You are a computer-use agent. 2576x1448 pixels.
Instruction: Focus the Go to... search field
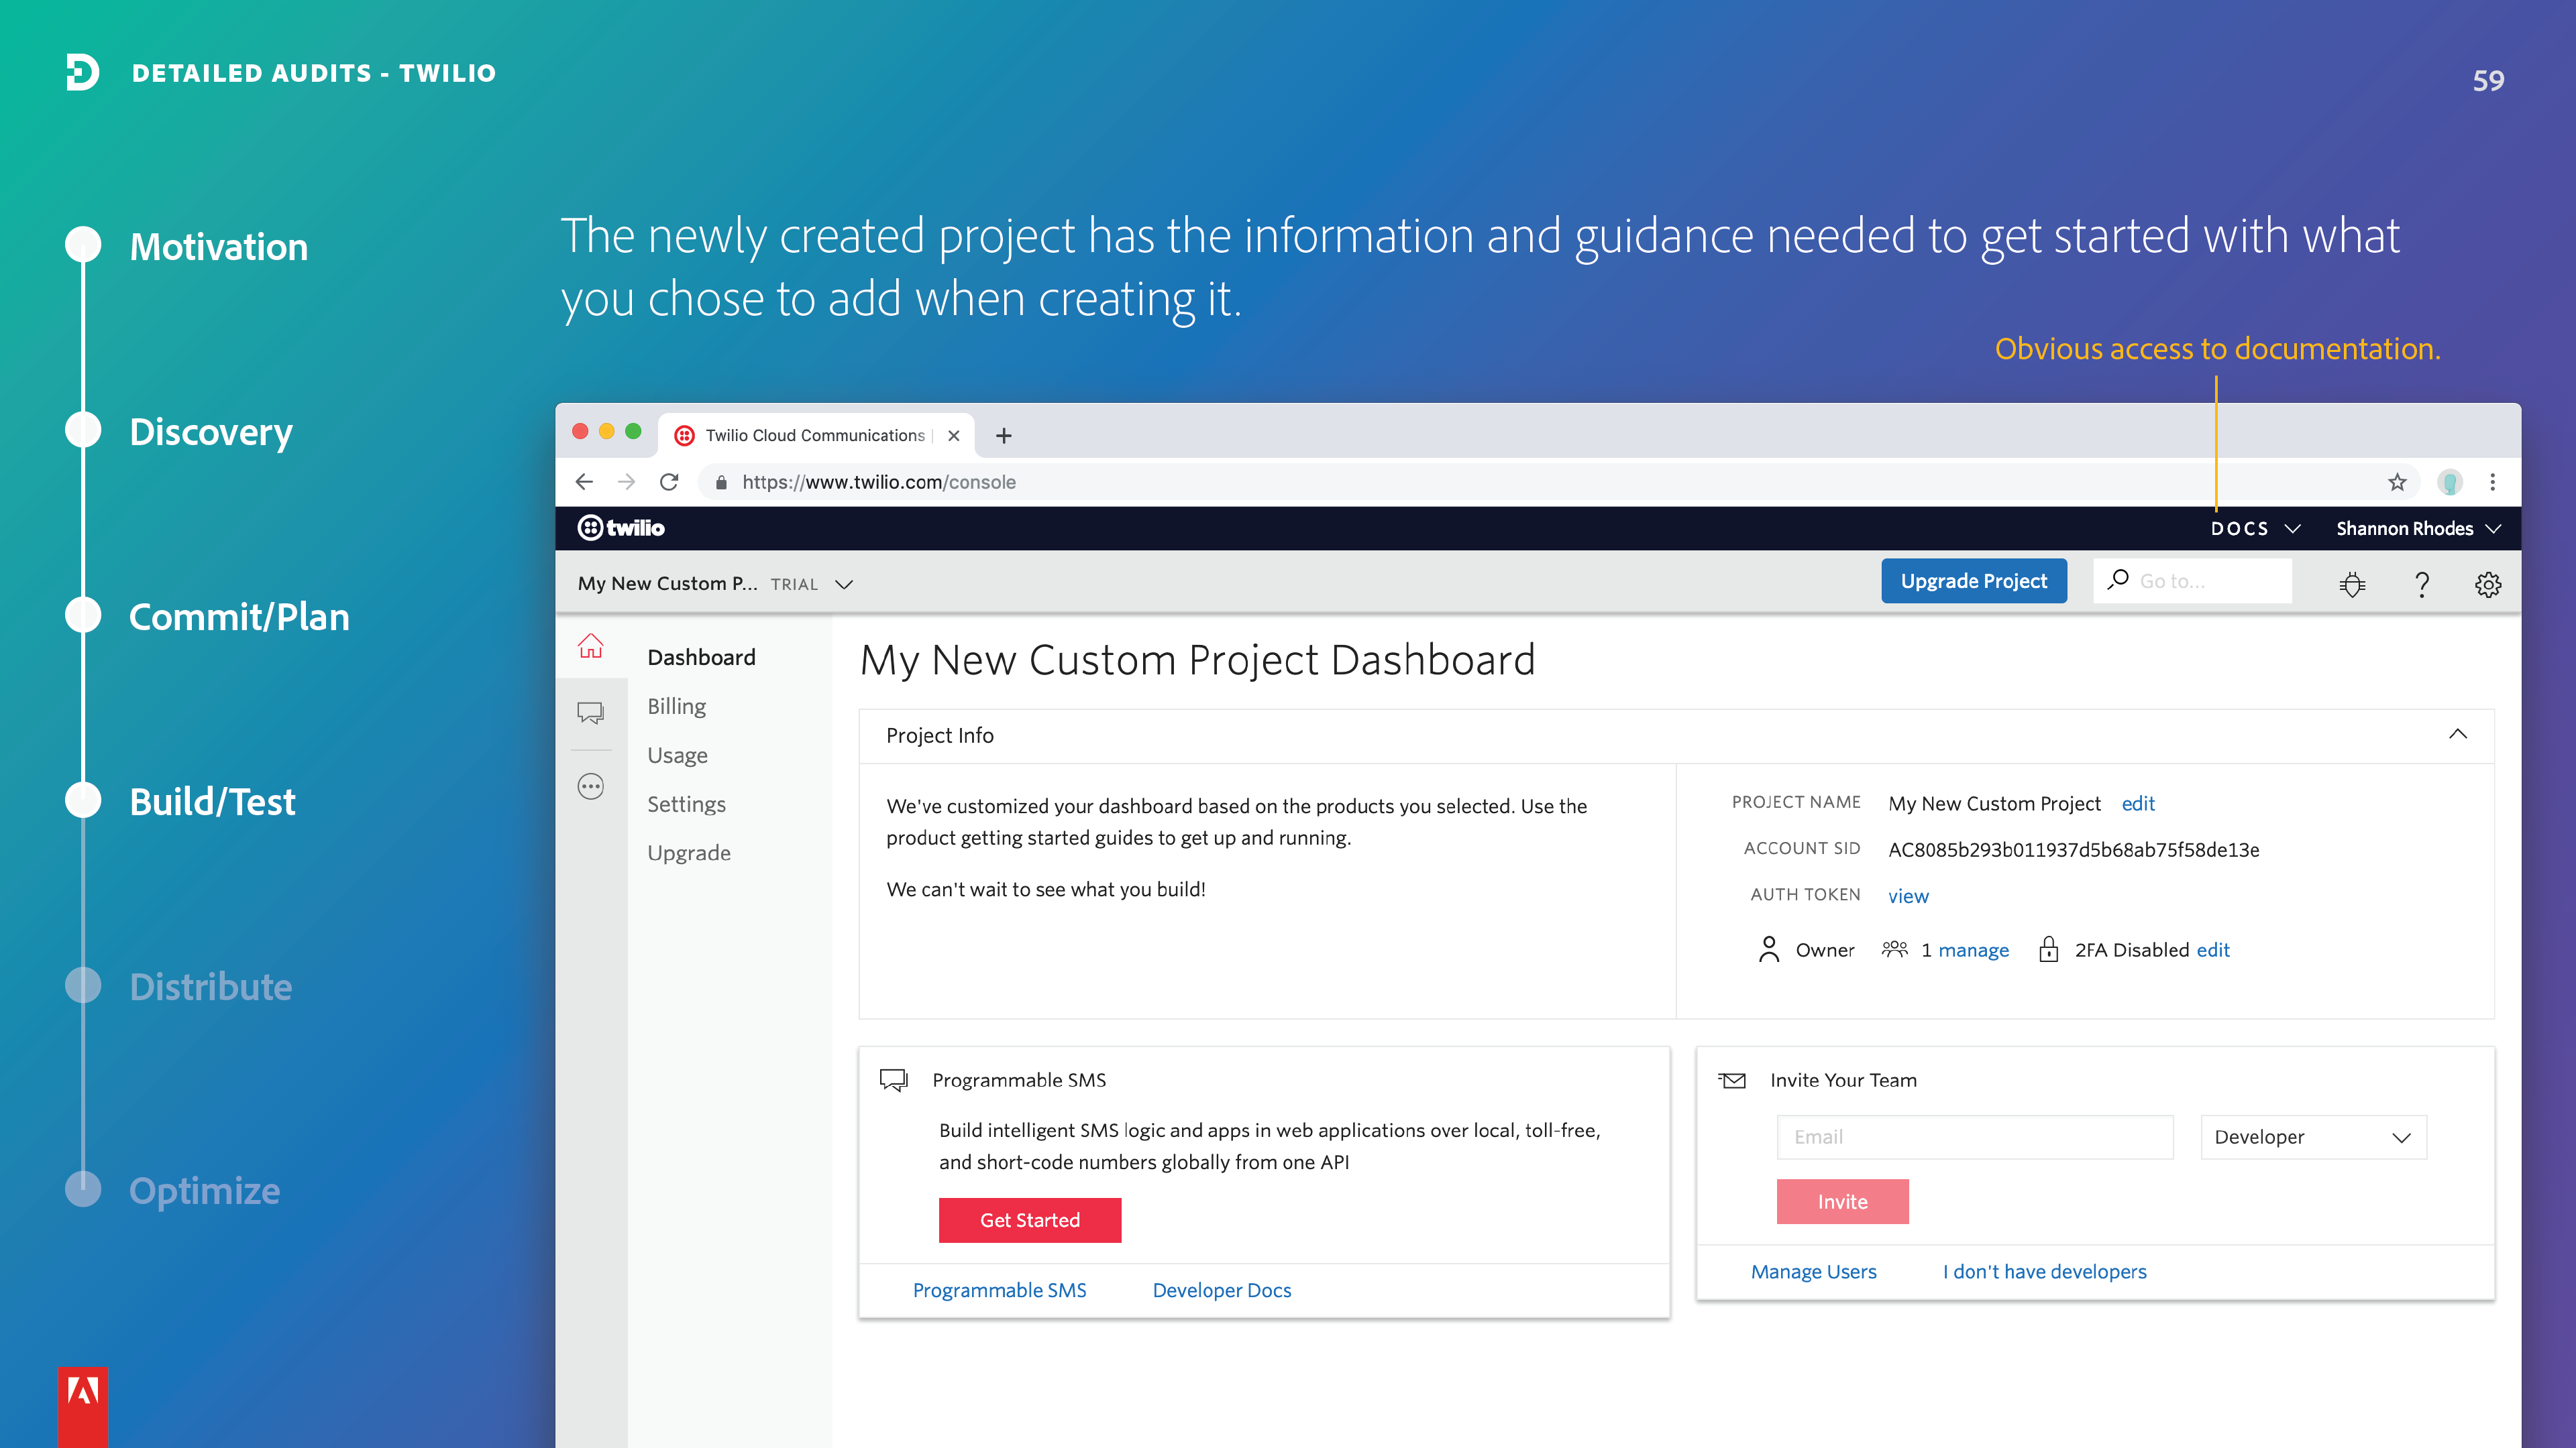pos(2192,581)
